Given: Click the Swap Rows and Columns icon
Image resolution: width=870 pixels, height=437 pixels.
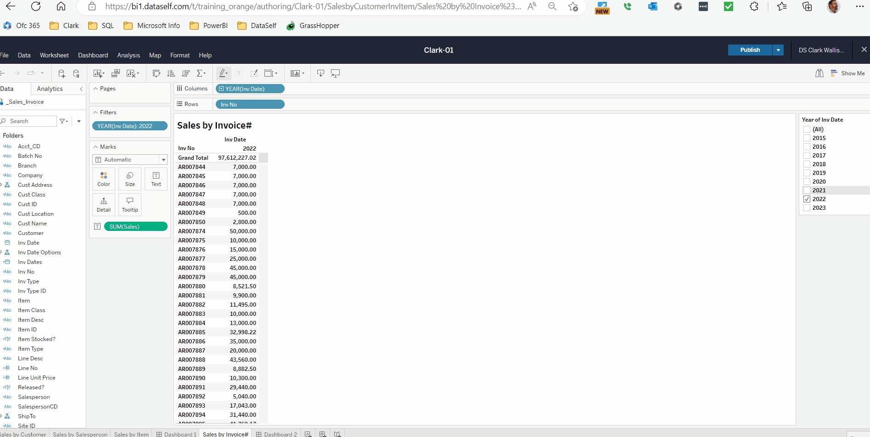Looking at the screenshot, I should [157, 73].
